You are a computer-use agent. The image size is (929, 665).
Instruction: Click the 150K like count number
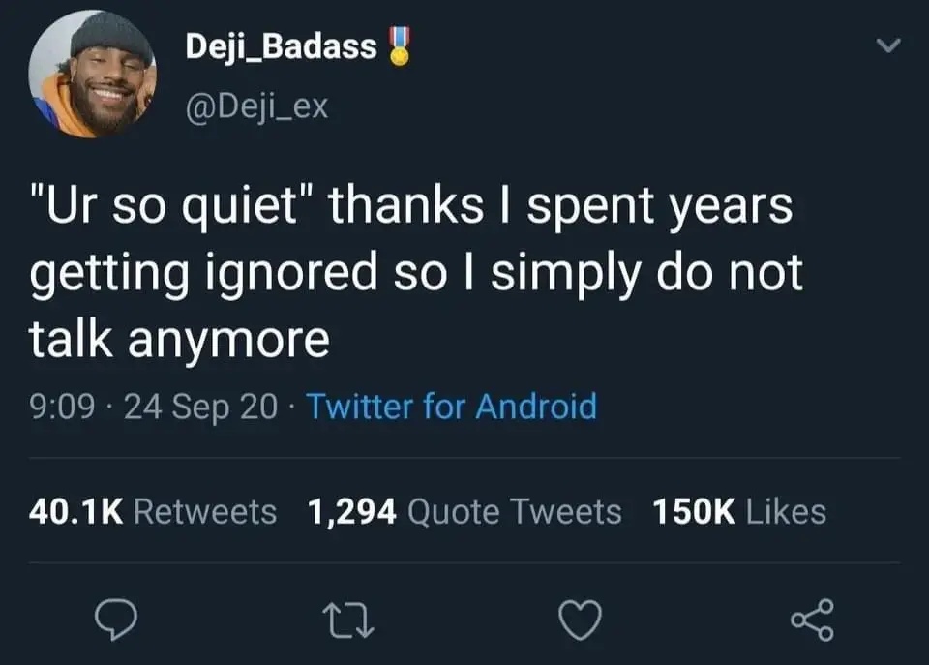pos(693,511)
